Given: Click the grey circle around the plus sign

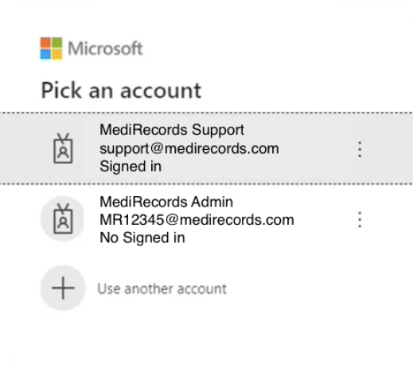Looking at the screenshot, I should pos(63,288).
